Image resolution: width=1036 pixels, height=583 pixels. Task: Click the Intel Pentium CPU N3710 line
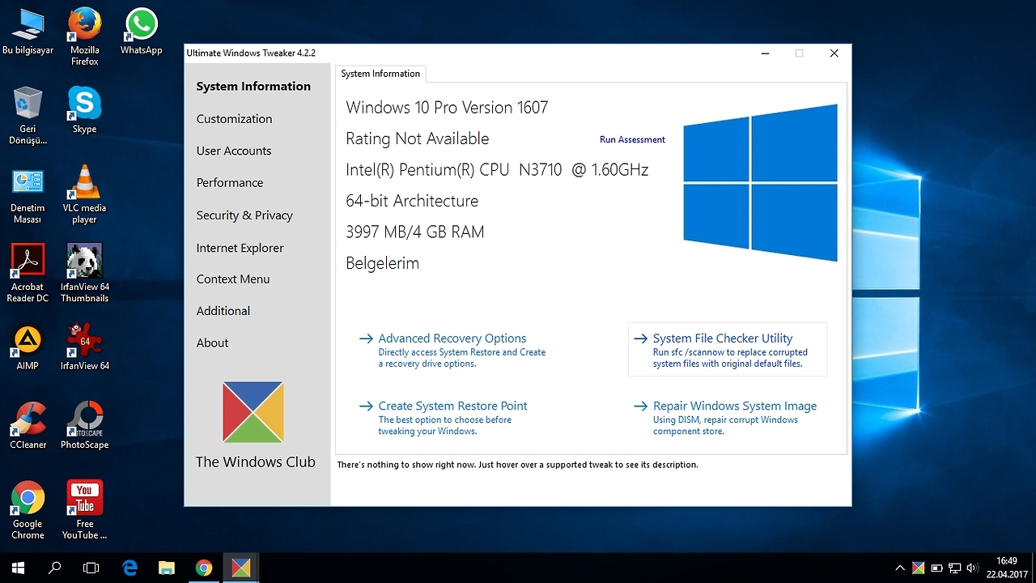tap(497, 170)
